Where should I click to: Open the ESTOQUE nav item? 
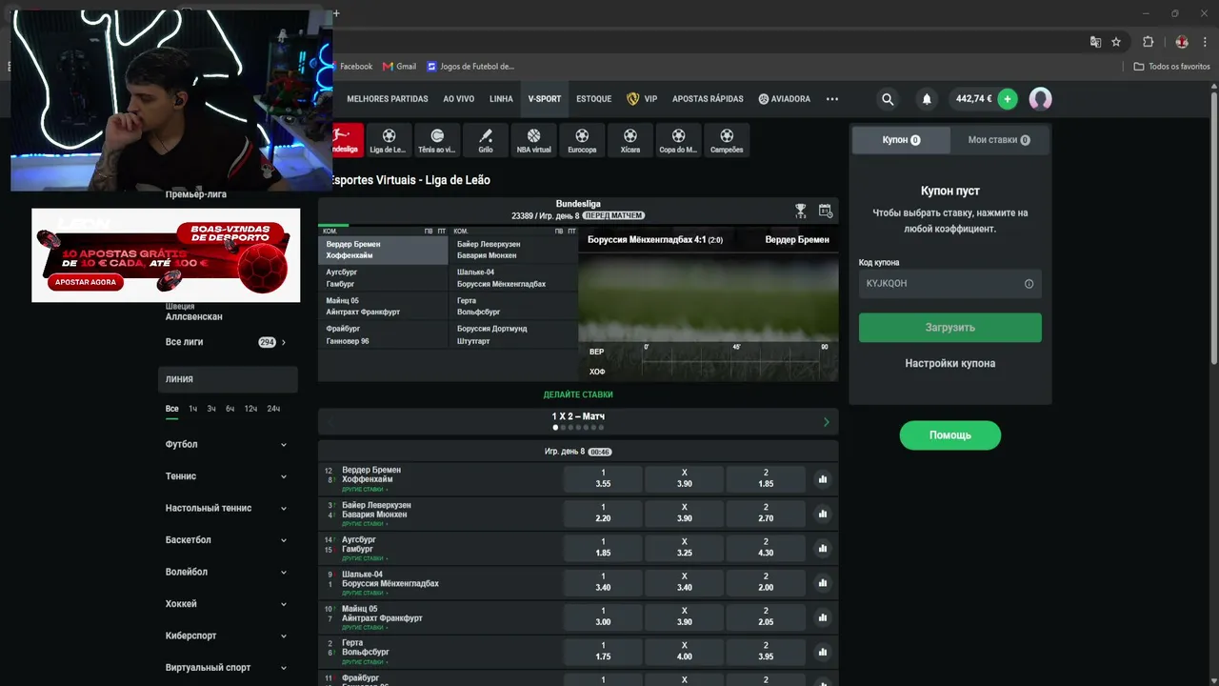(594, 99)
